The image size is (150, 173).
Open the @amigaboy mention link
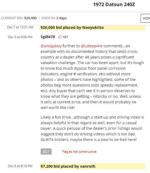click(x=51, y=46)
